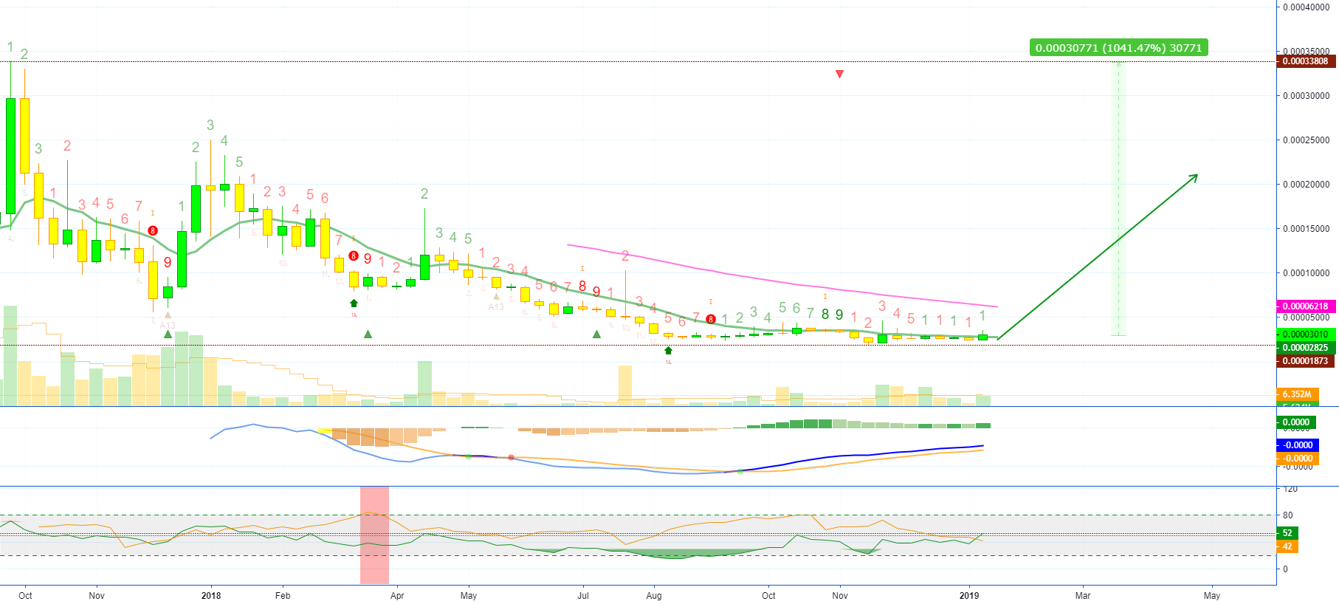Click the light green long position measurement box
Screen dimensions: 1339x604
click(x=1119, y=199)
